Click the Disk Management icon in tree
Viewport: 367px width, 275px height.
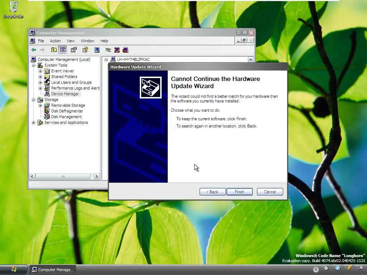47,117
